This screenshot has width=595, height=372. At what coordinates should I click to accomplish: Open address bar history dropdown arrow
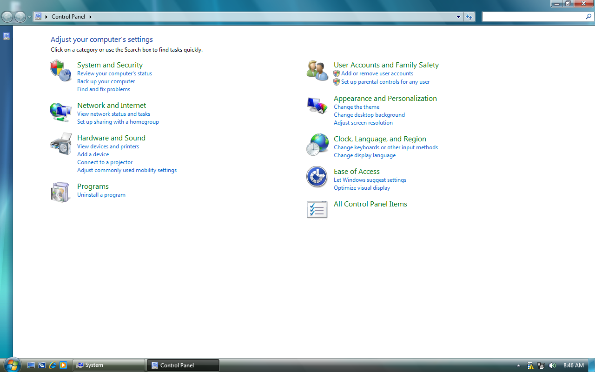coord(458,17)
